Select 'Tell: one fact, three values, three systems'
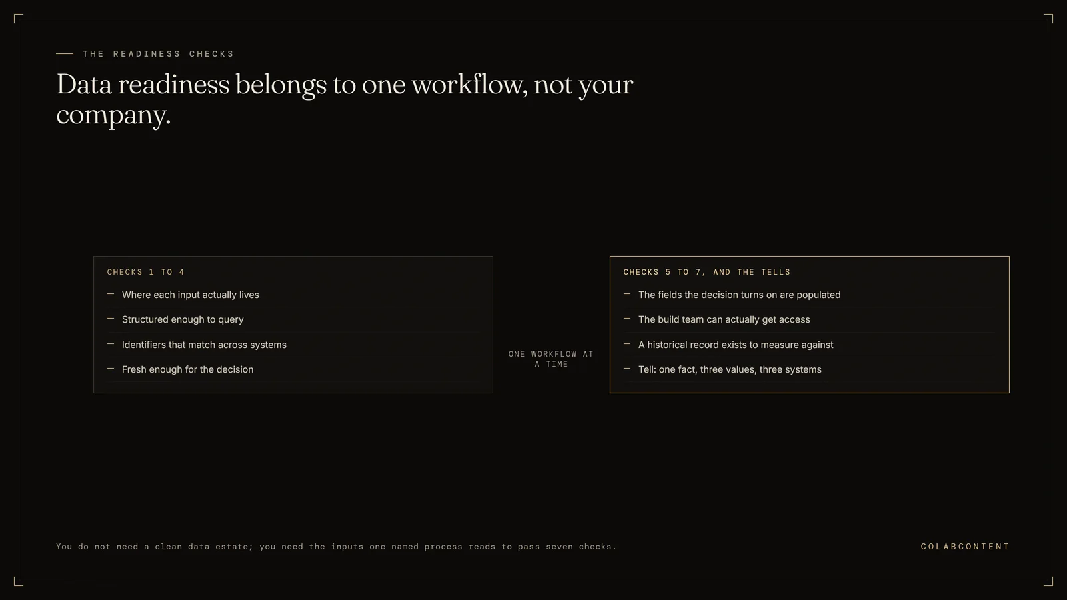This screenshot has width=1067, height=600. coord(730,369)
